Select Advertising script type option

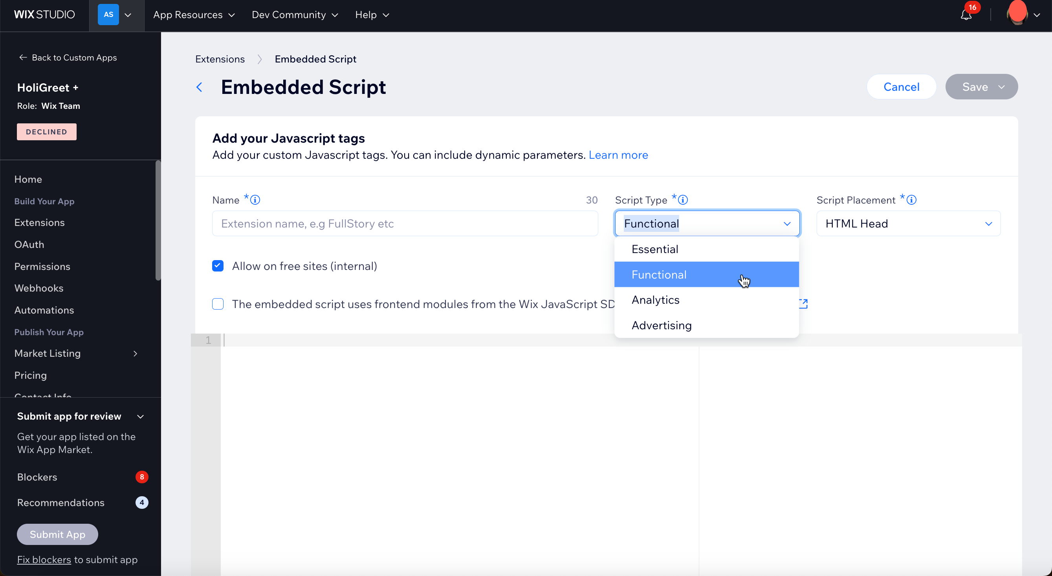707,325
